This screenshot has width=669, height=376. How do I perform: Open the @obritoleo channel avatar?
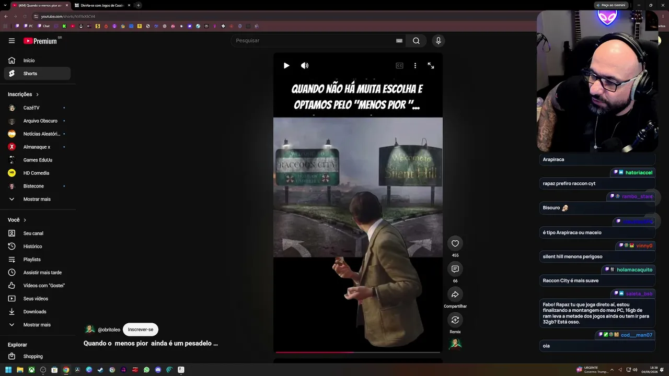(90, 330)
